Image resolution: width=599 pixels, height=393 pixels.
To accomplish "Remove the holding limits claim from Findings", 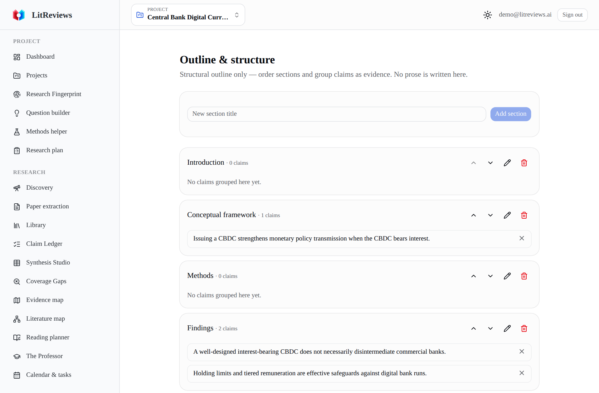I will click(x=522, y=373).
